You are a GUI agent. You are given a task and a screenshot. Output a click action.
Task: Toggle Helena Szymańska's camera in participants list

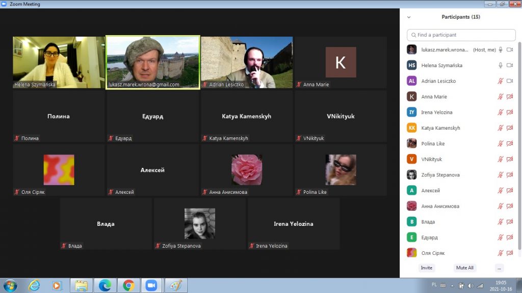point(510,66)
